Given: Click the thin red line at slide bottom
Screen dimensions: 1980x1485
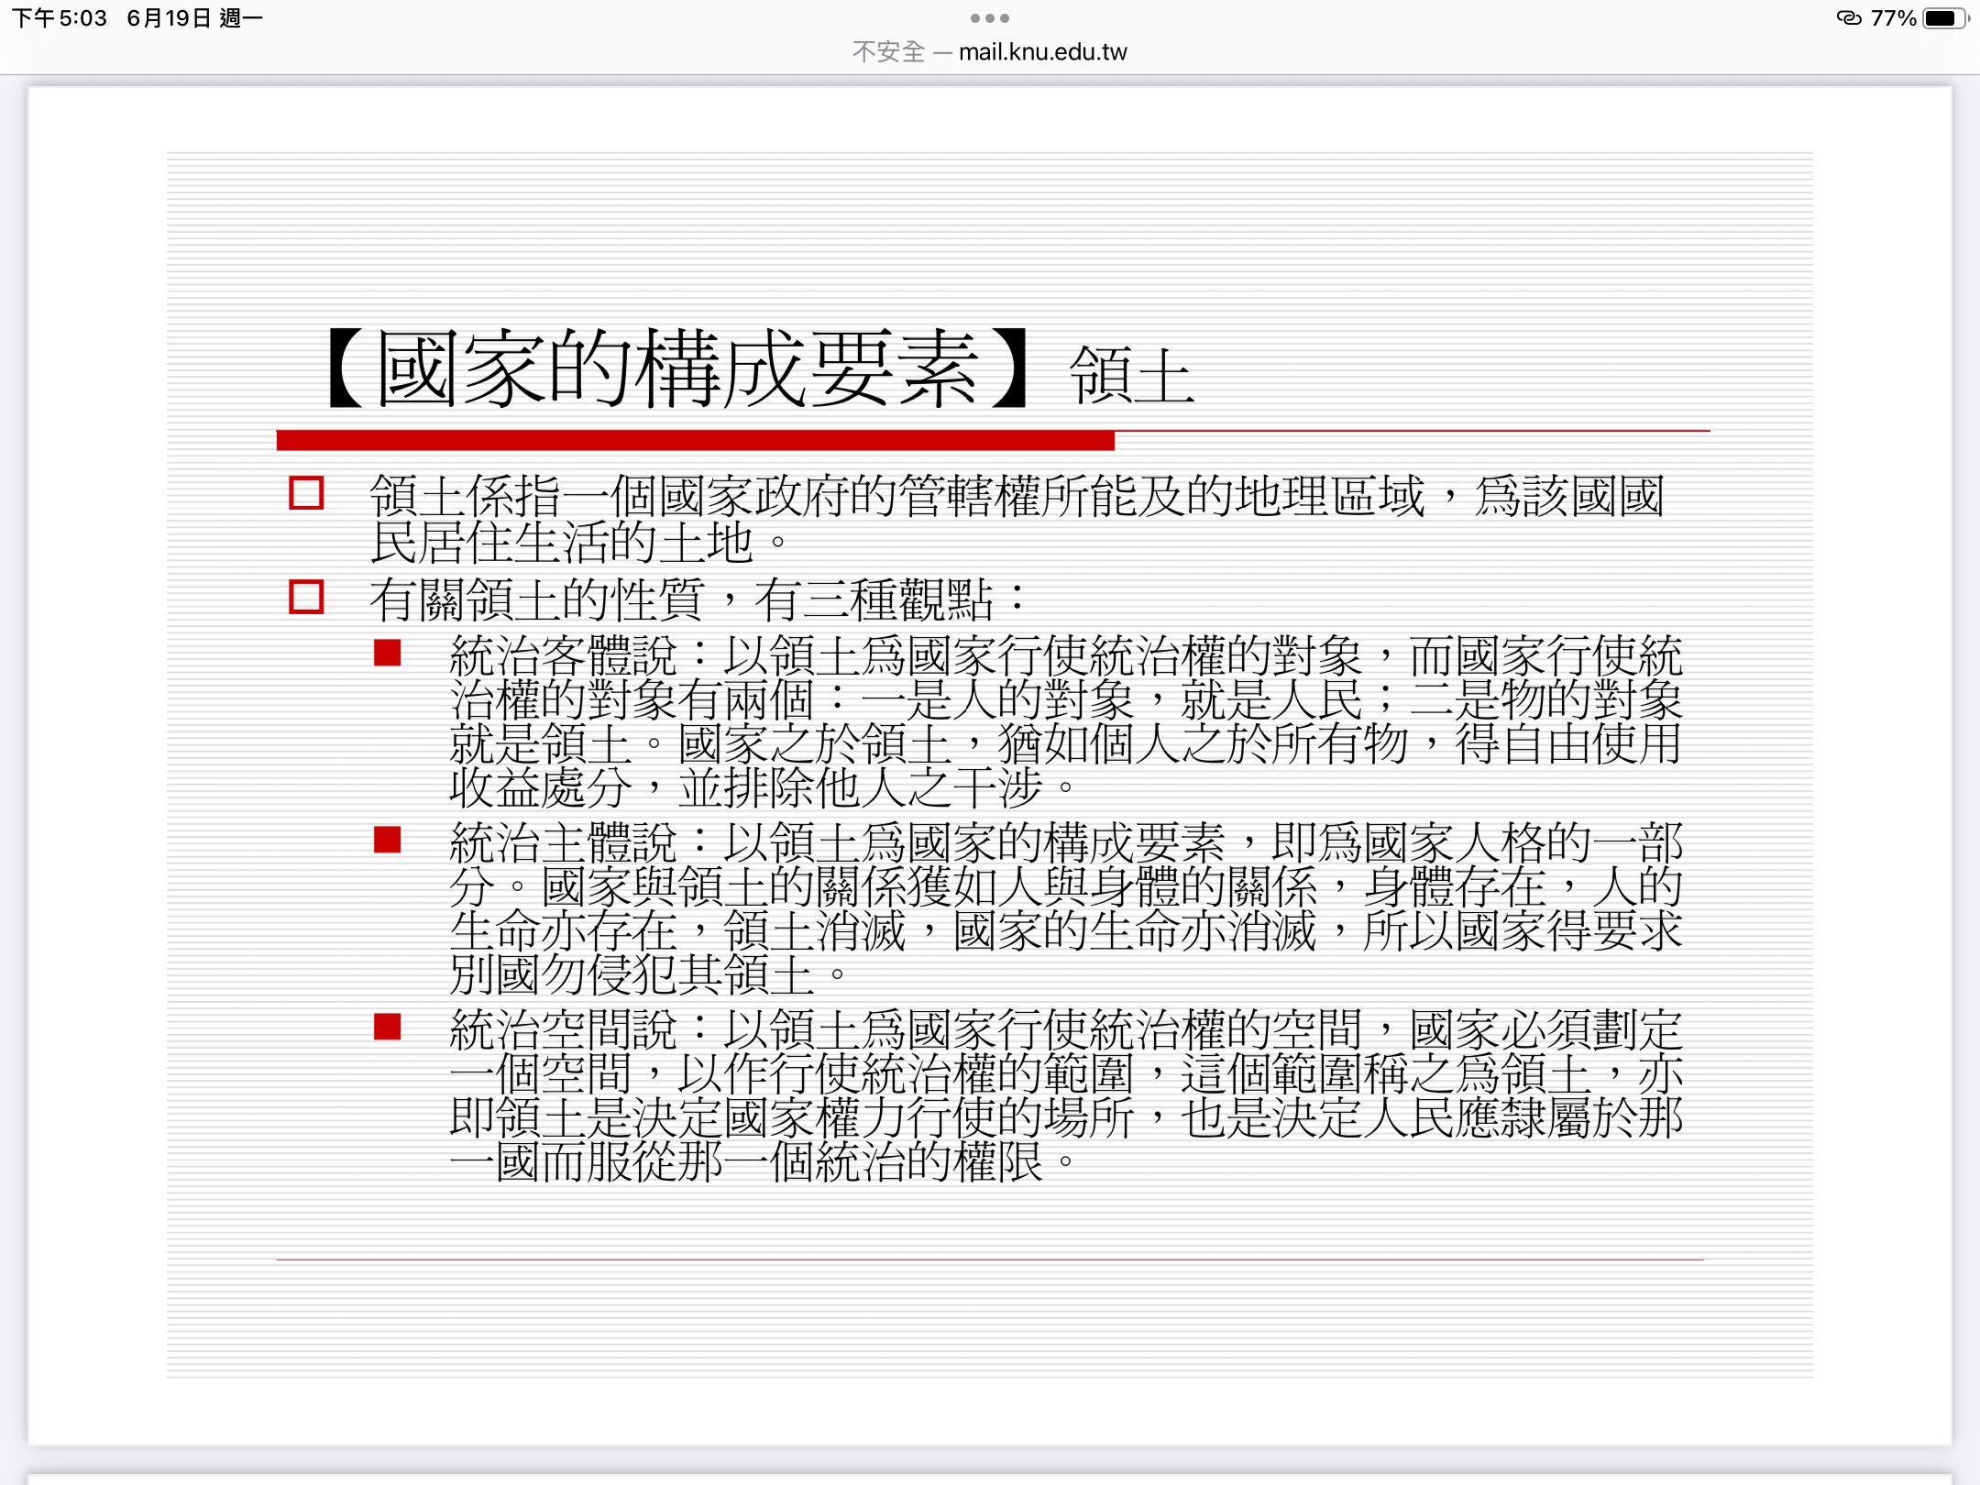Looking at the screenshot, I should pyautogui.click(x=990, y=1259).
